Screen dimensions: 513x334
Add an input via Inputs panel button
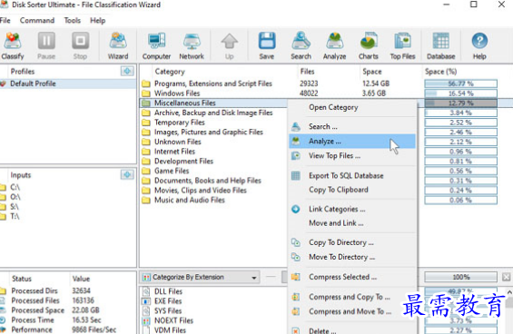(x=127, y=174)
